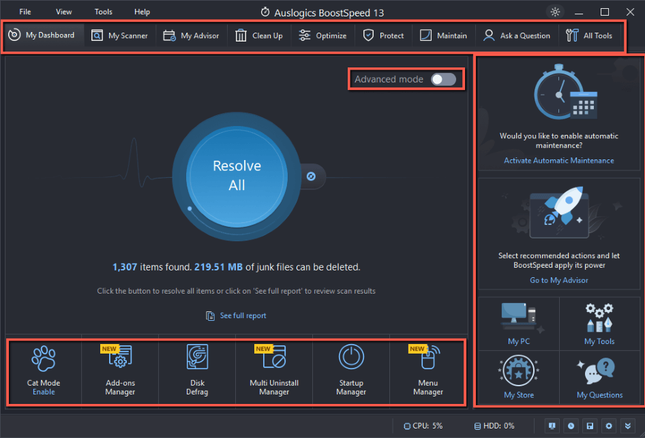Open the Help menu

(142, 12)
